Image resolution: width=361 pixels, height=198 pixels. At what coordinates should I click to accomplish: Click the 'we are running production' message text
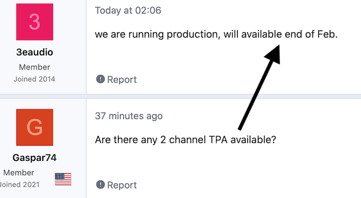point(216,34)
